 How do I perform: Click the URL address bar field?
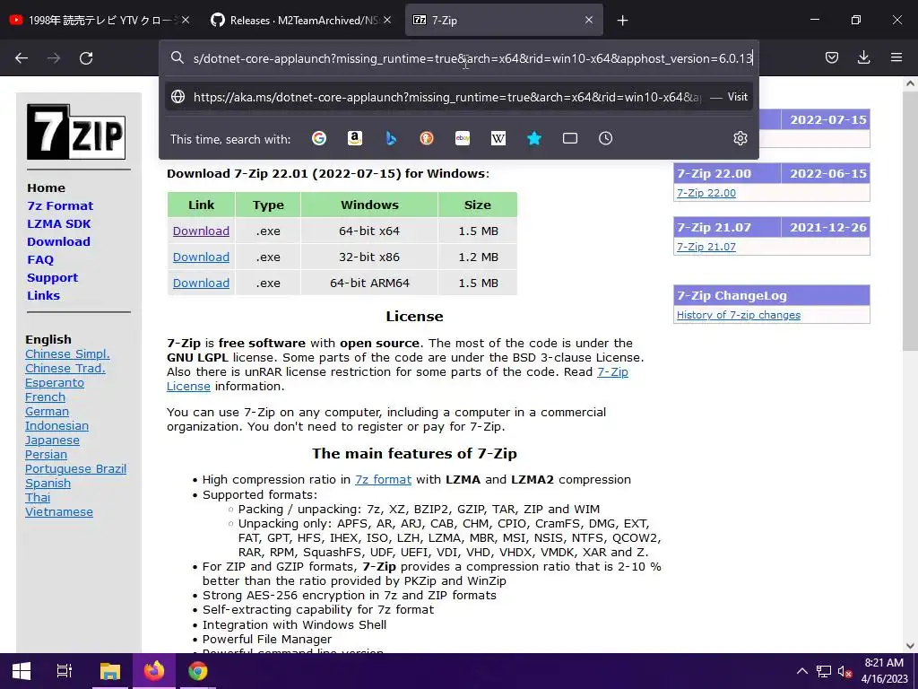pos(459,58)
